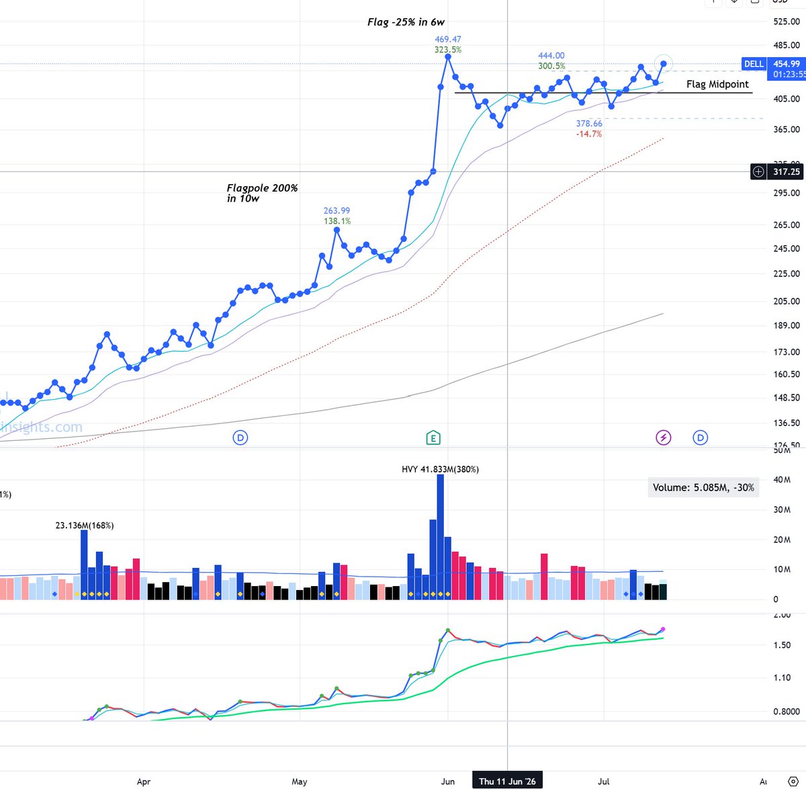The image size is (806, 789).
Task: Click the 138.1% green percentage label
Action: 337,220
